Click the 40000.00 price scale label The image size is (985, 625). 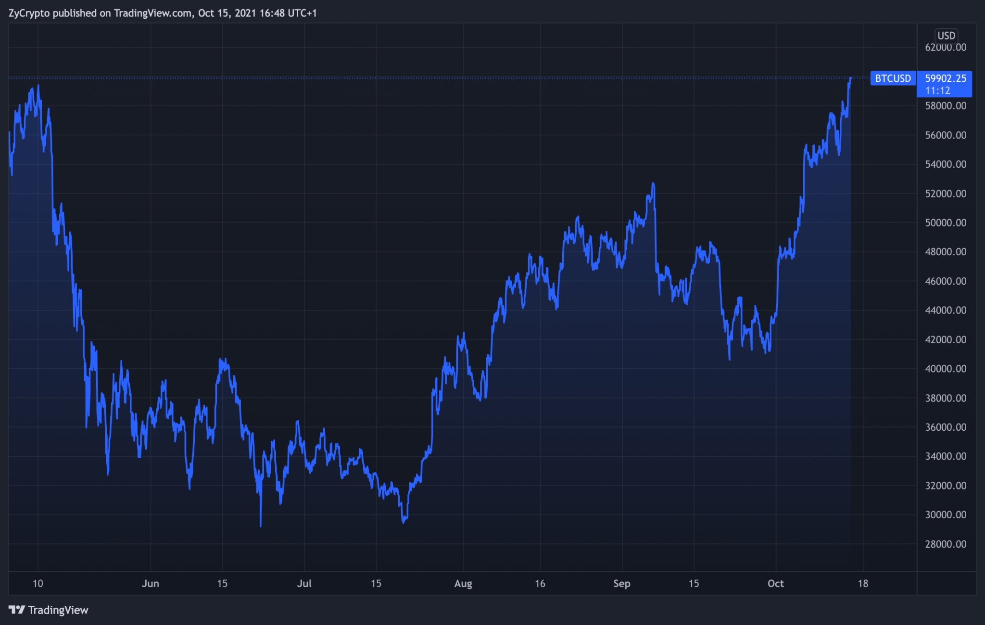(945, 369)
